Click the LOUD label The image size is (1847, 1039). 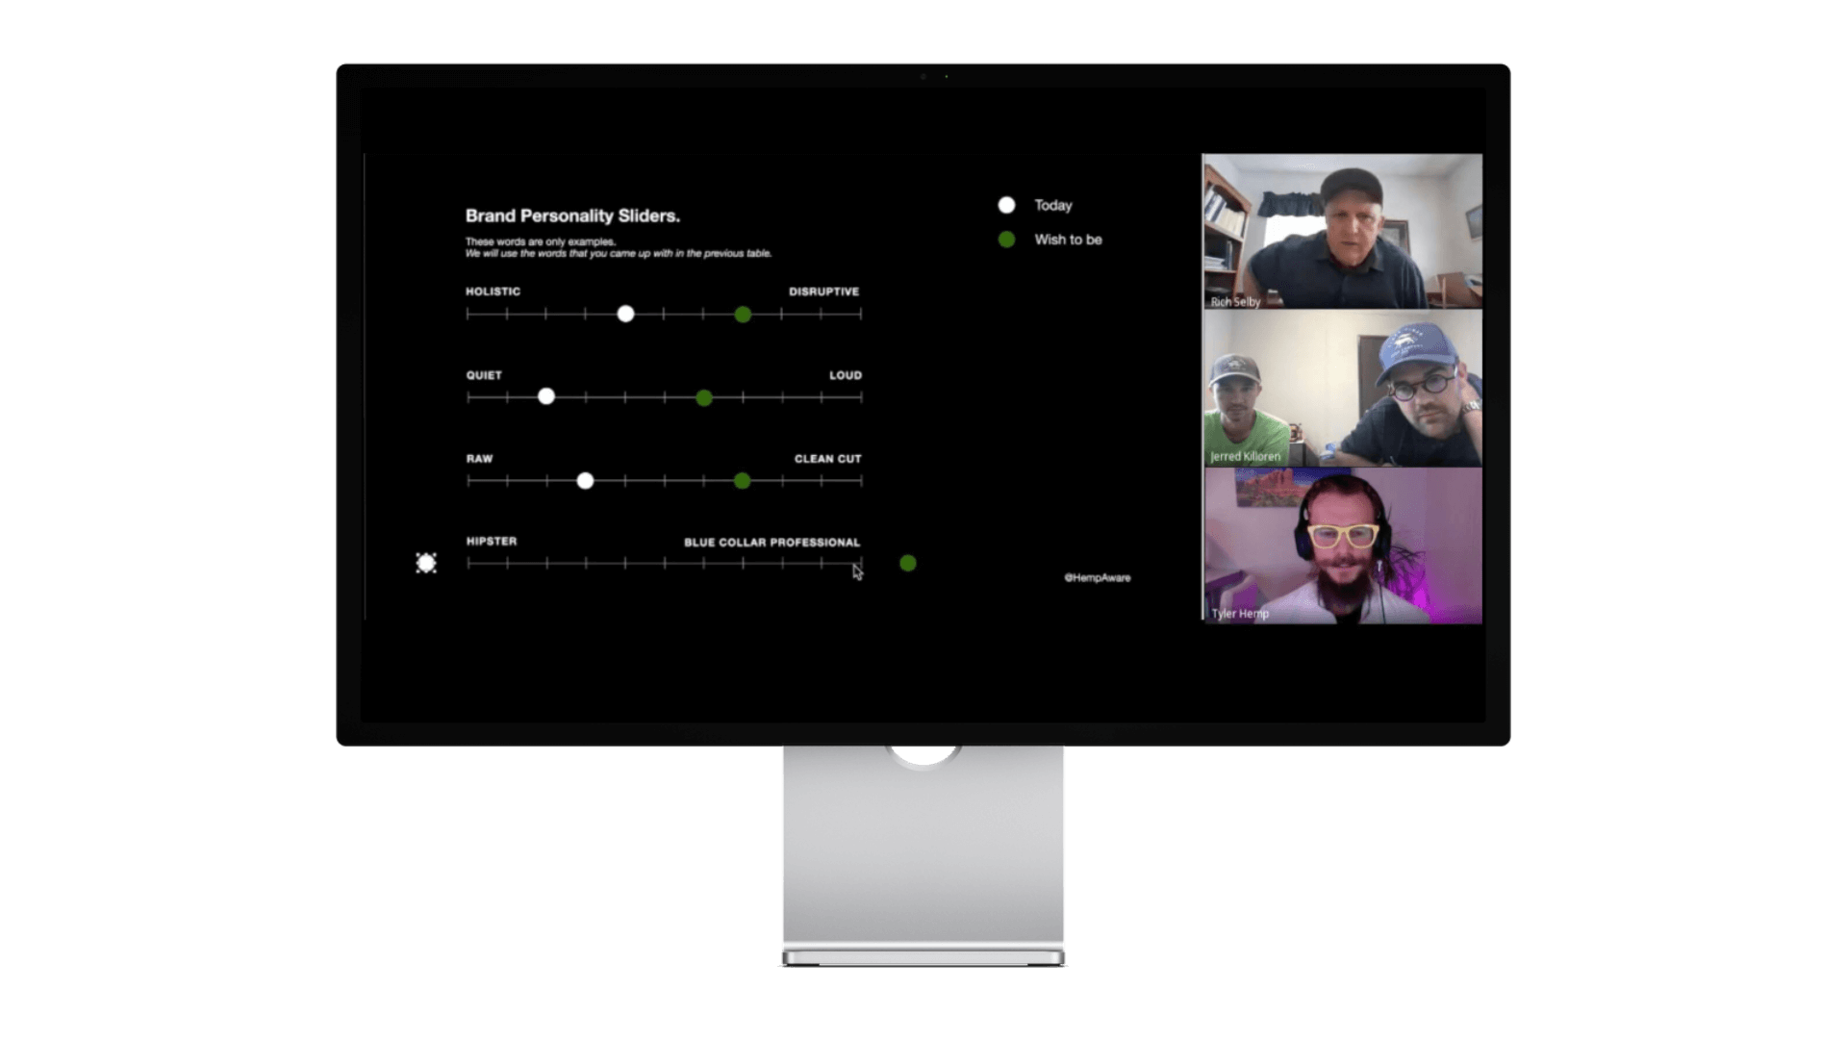click(x=846, y=375)
